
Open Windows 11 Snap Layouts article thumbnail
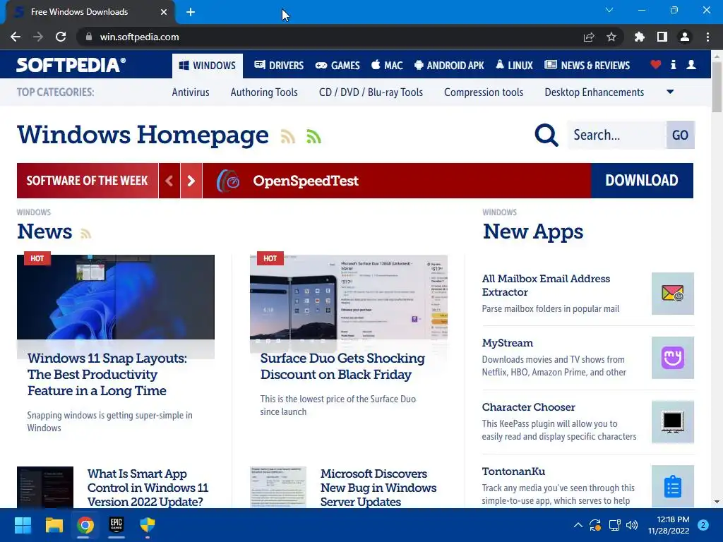(116, 297)
